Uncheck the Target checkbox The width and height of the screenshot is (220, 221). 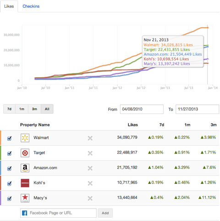pyautogui.click(x=9, y=153)
